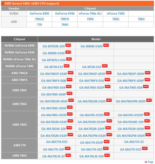
Task: Open GA-MA790X-UD3P model
Action: (x=92, y=88)
